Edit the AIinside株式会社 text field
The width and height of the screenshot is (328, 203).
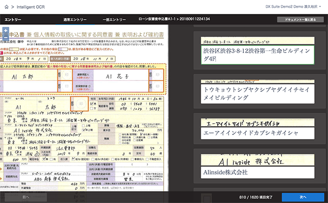pyautogui.click(x=258, y=173)
